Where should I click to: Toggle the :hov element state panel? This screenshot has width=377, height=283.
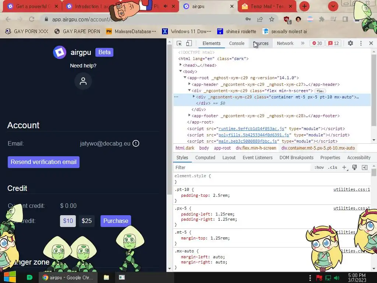[x=319, y=168]
